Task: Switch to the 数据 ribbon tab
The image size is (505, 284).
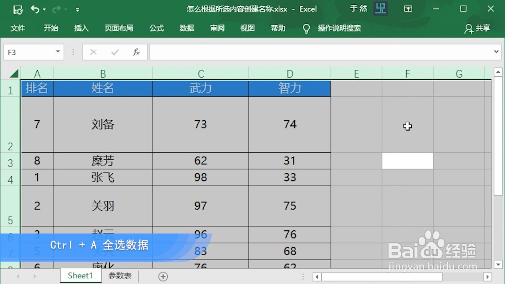Action: coord(187,28)
